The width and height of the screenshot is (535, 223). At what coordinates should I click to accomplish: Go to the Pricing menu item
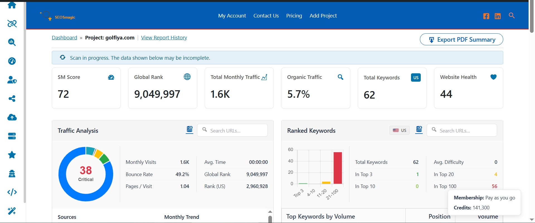coord(294,16)
